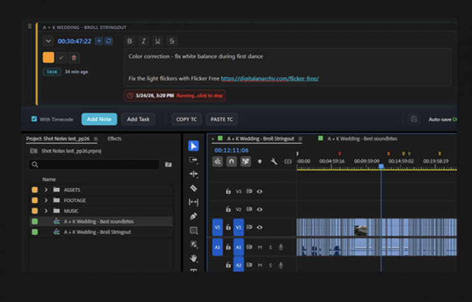Select the Ripple Edit tool

pyautogui.click(x=194, y=174)
